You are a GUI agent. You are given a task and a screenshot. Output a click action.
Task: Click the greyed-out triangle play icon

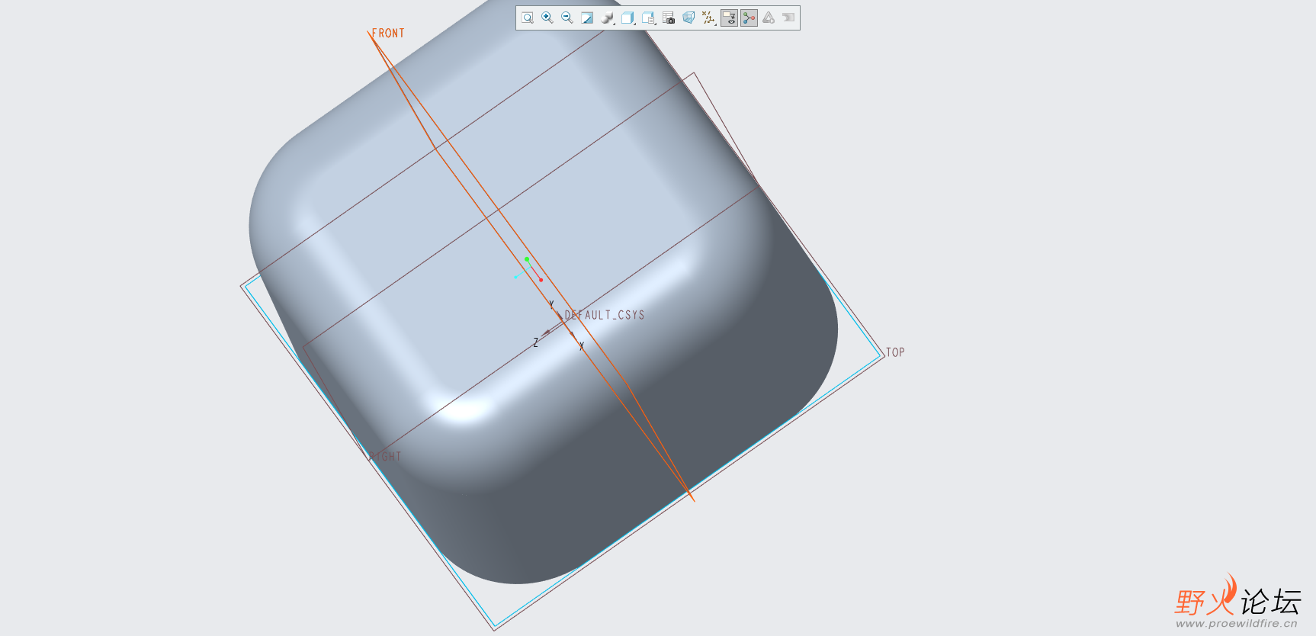pyautogui.click(x=769, y=18)
